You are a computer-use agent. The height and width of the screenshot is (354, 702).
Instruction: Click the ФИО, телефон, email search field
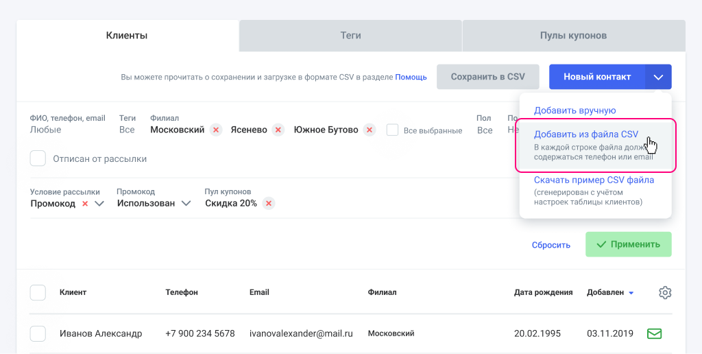coord(67,130)
